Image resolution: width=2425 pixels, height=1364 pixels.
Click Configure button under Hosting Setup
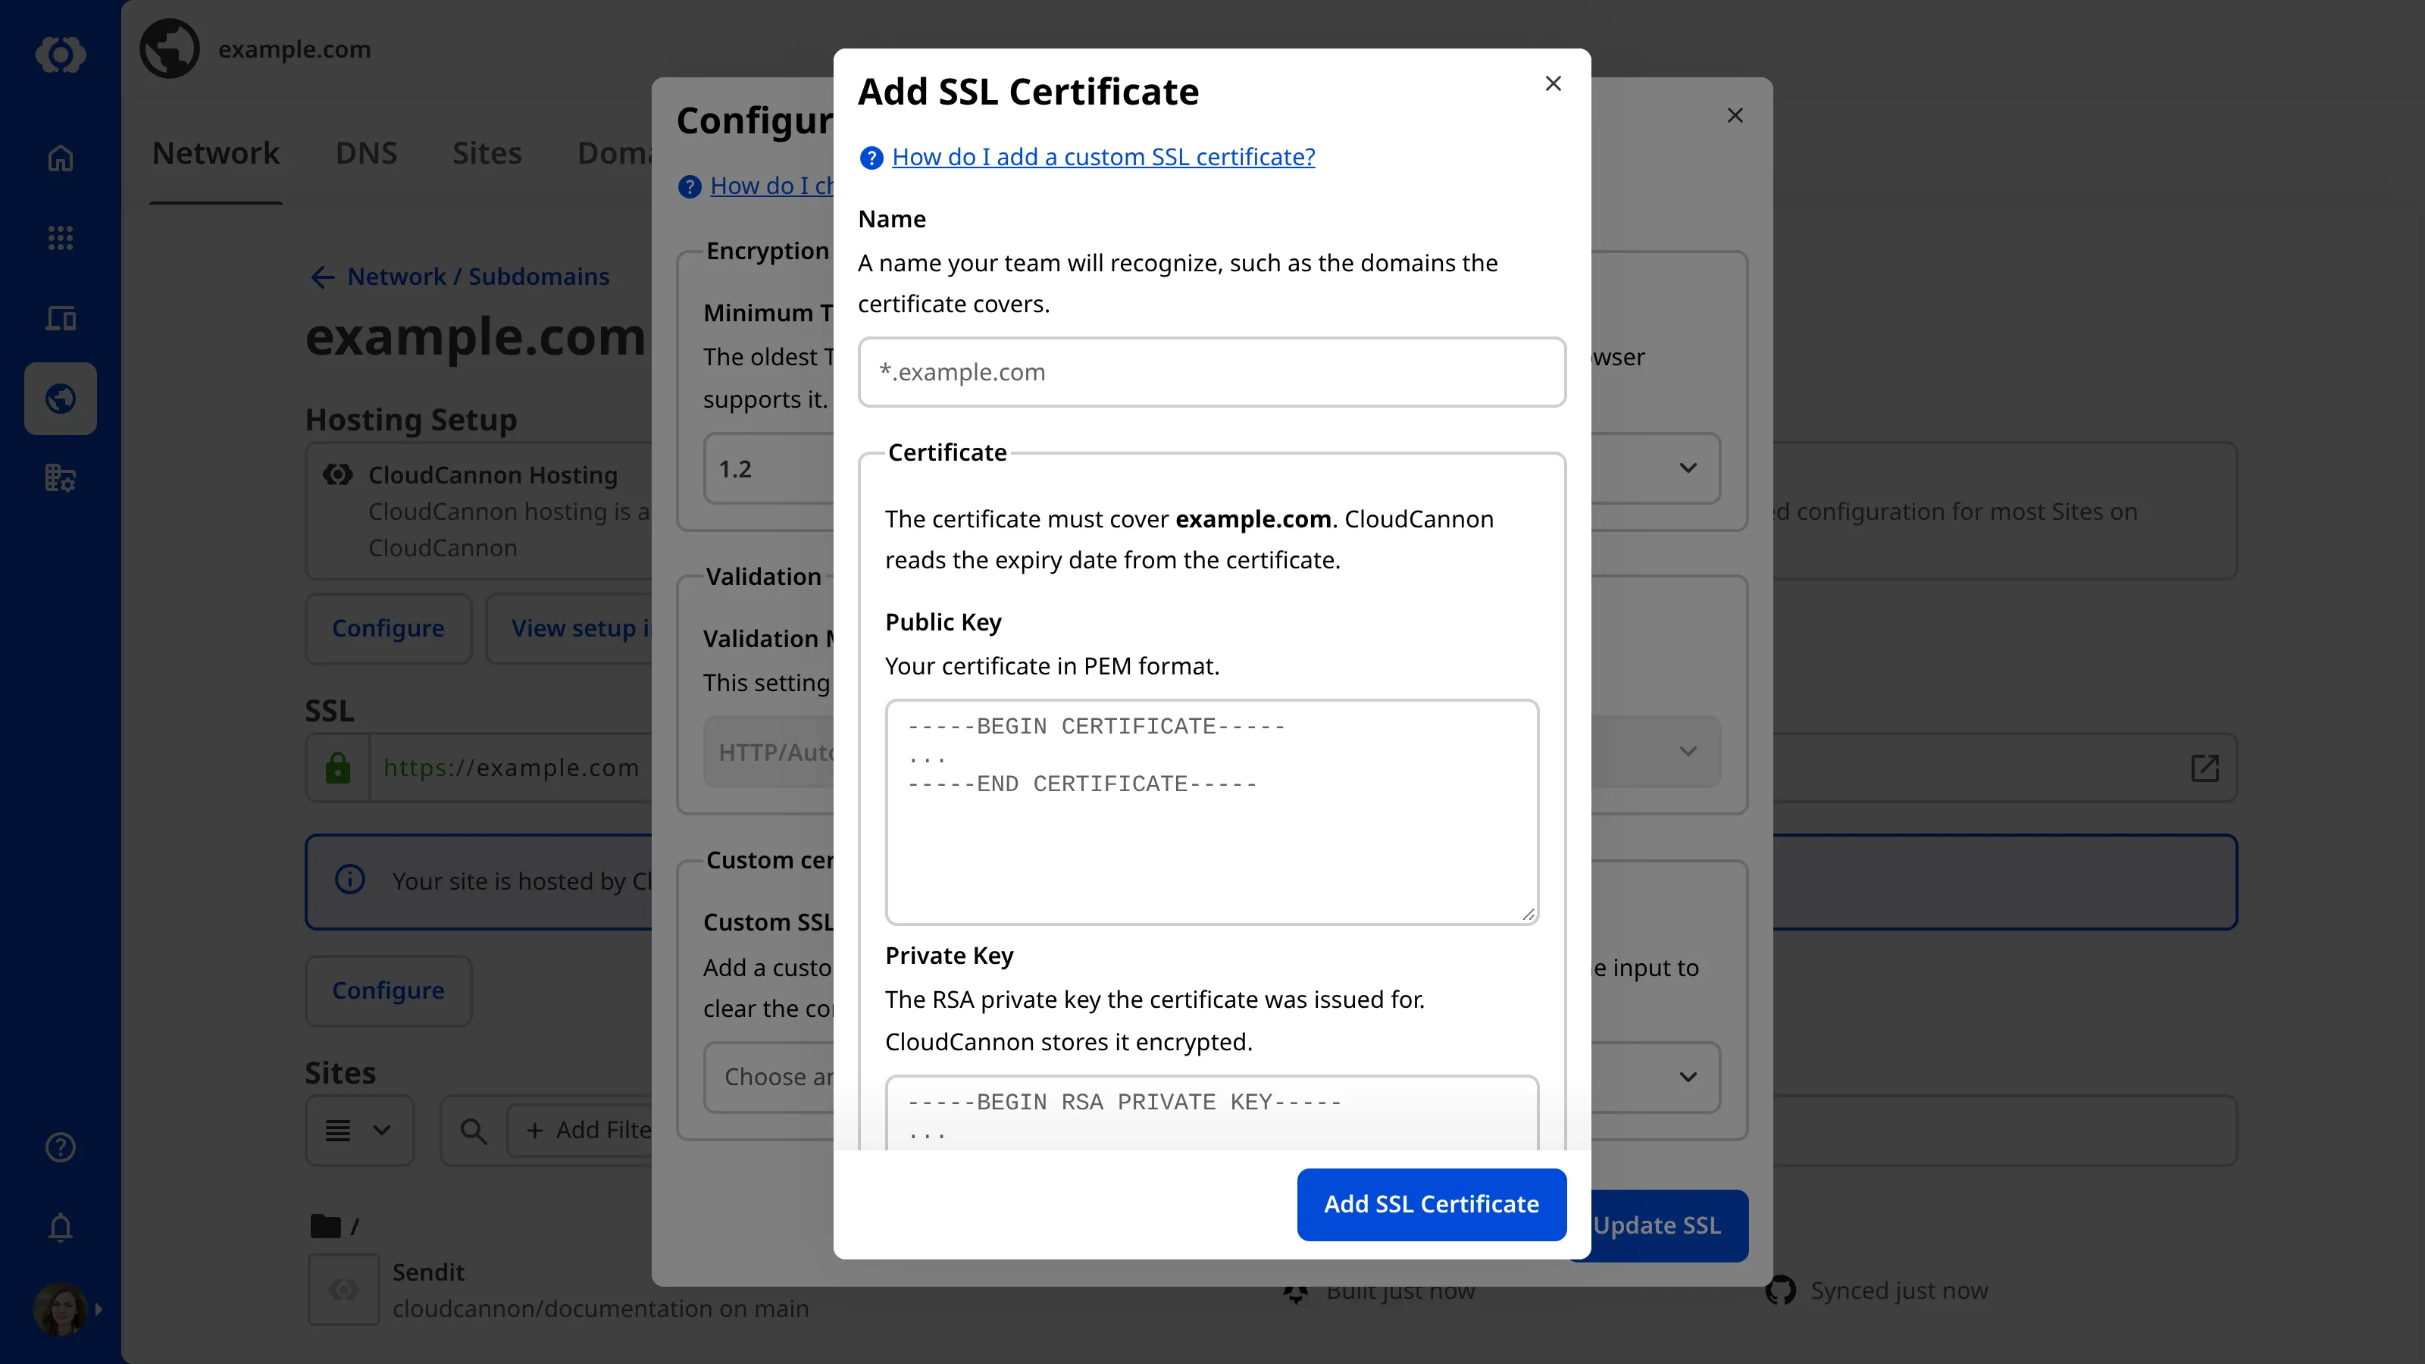[388, 629]
